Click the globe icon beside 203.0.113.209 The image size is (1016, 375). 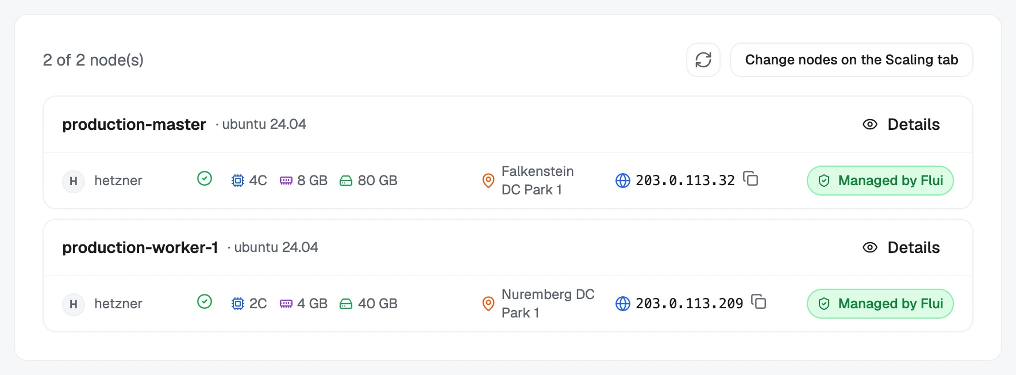coord(623,304)
